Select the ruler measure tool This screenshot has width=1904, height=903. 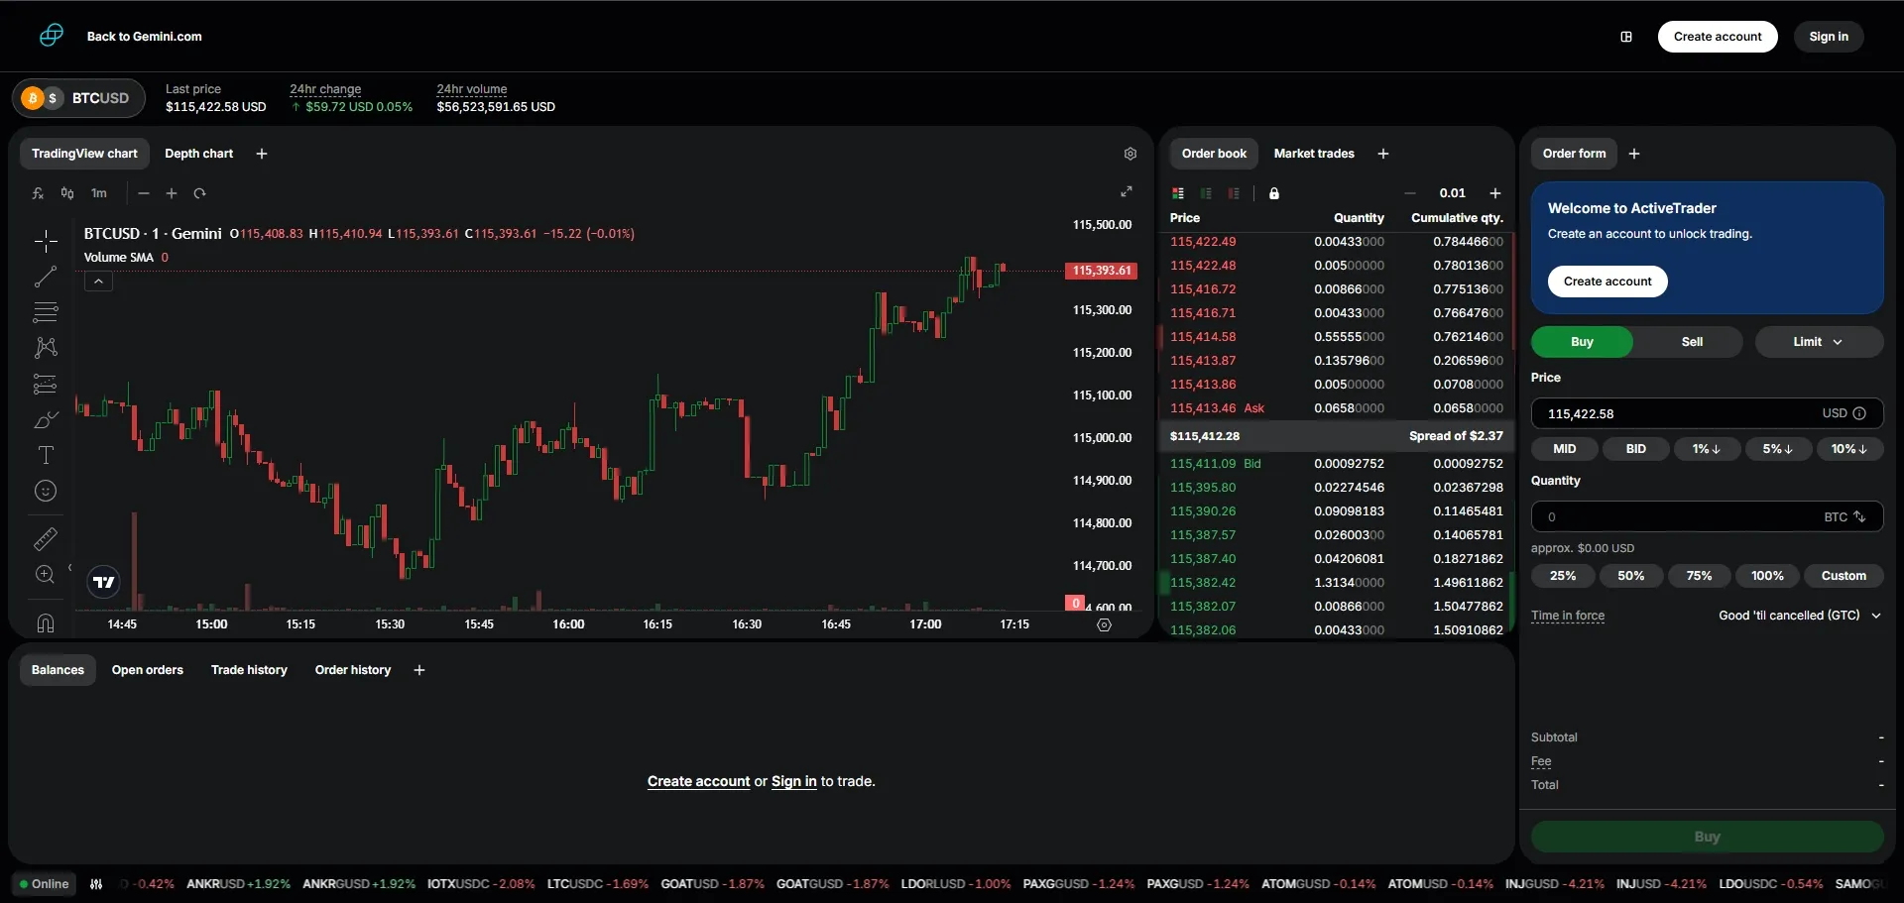(46, 539)
